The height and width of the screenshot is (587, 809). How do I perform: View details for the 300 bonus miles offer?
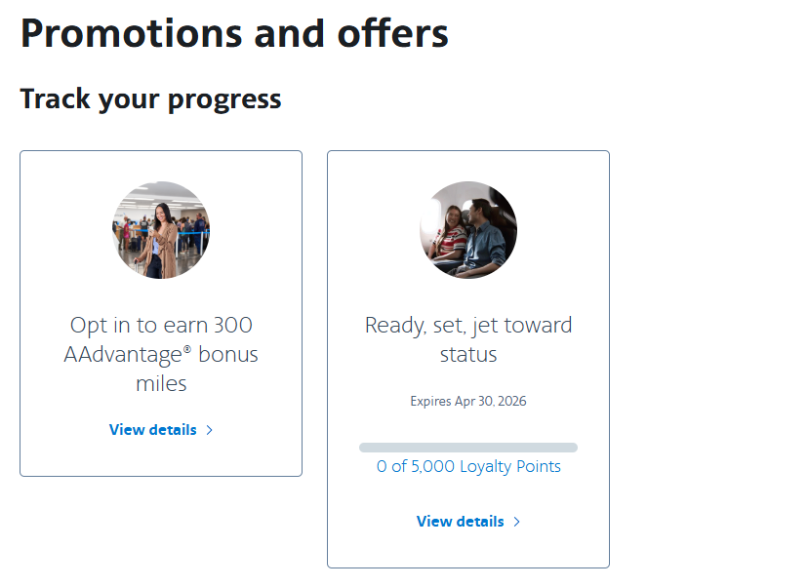click(153, 430)
